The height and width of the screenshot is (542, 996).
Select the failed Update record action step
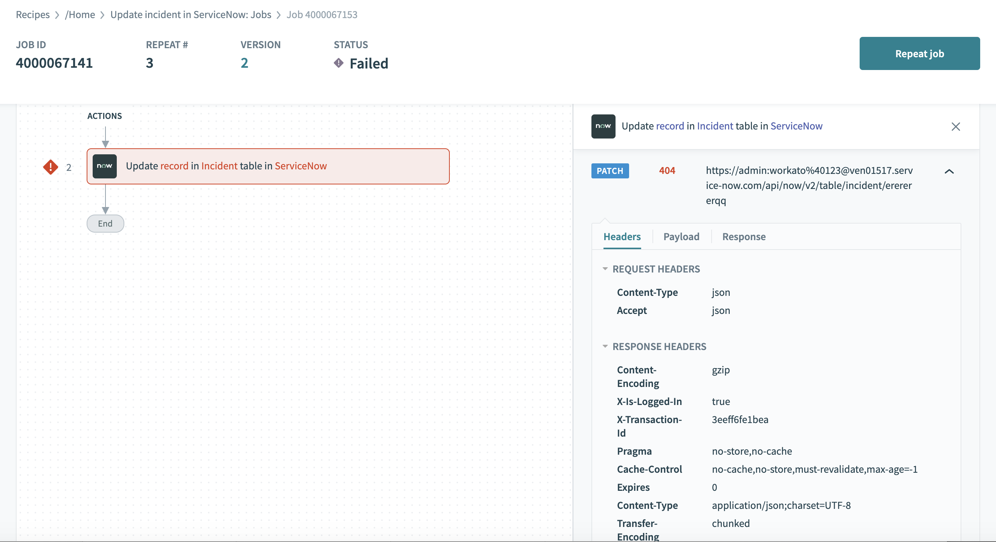point(267,166)
